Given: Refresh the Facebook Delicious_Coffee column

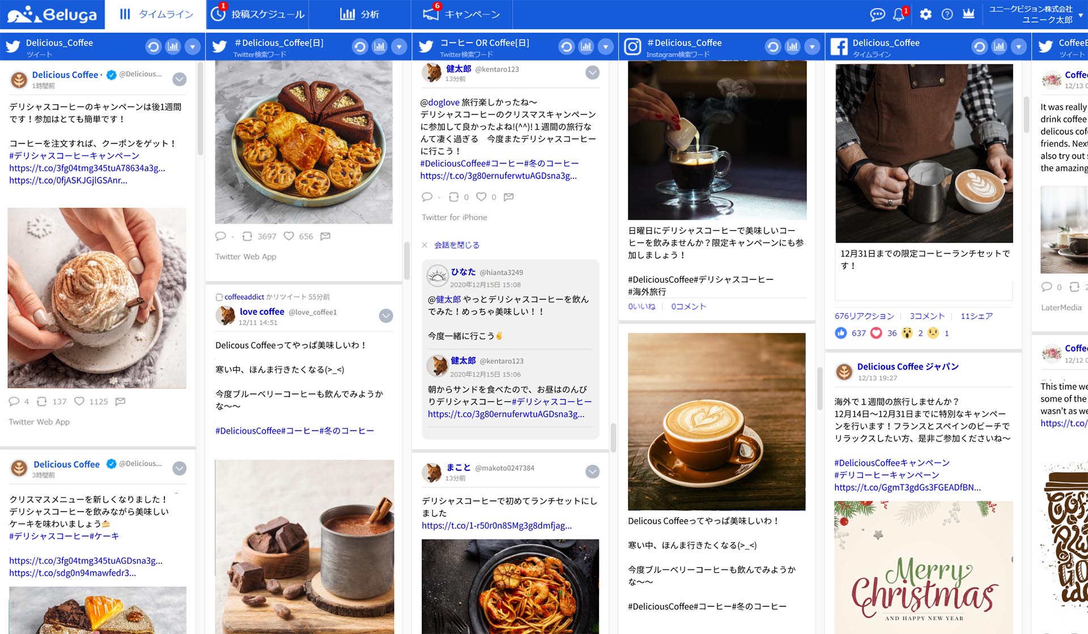Looking at the screenshot, I should coord(979,46).
